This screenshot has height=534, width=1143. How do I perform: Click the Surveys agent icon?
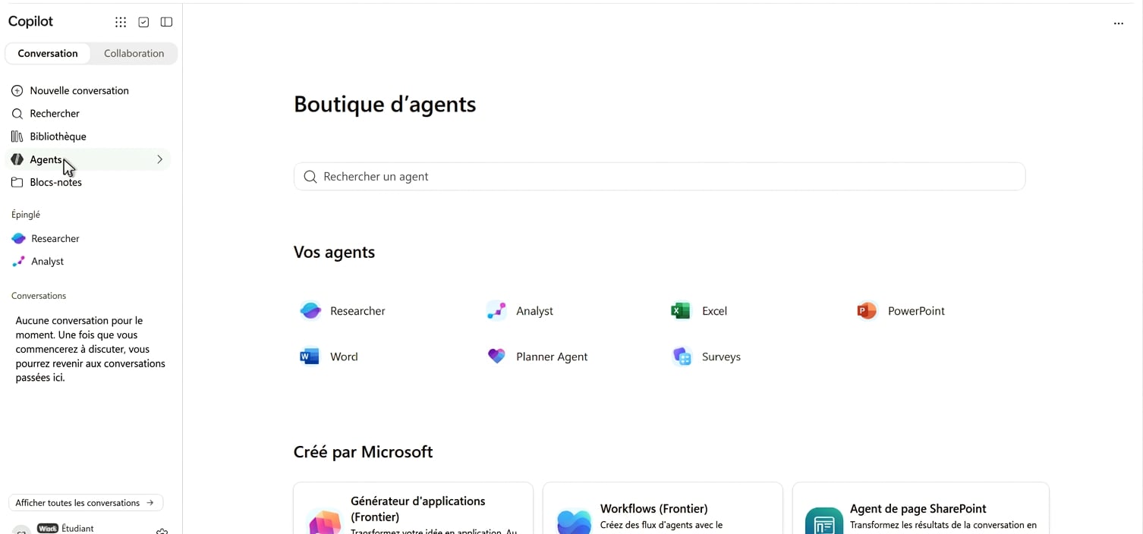tap(682, 357)
